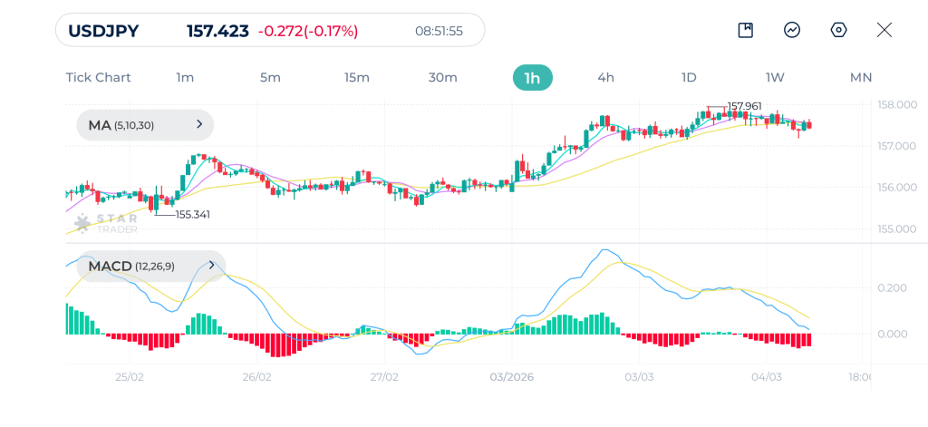This screenshot has height=427, width=928.
Task: Click the 27/02 date axis label
Action: (384, 377)
